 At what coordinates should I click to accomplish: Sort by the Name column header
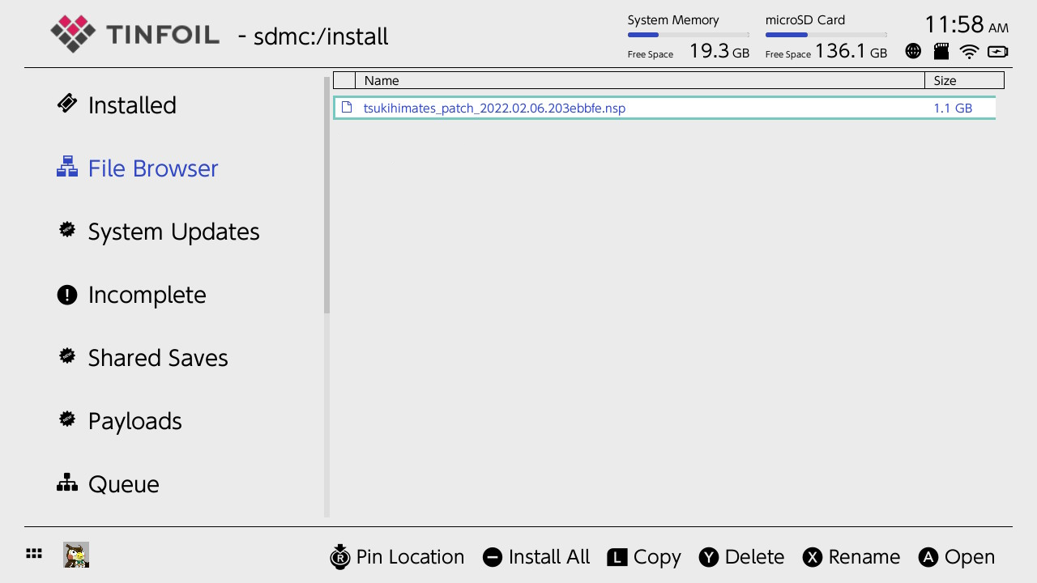(x=640, y=80)
